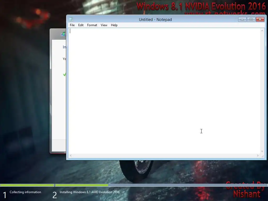Open the Edit menu in Notepad
Image resolution: width=268 pixels, height=201 pixels.
(x=81, y=25)
